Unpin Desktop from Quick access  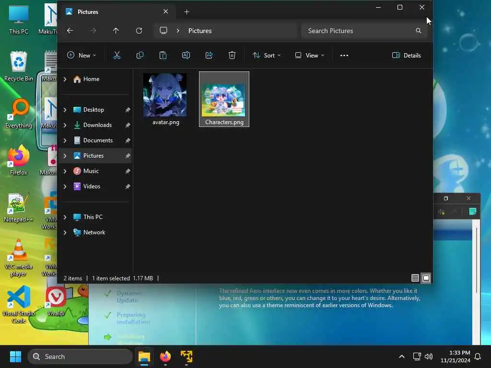tap(128, 110)
